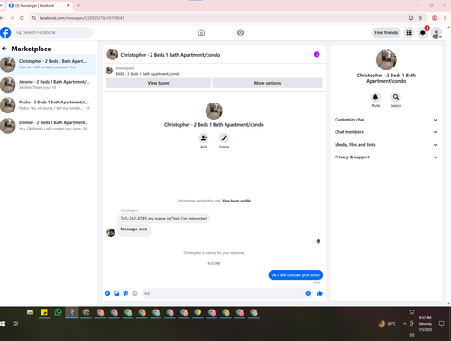The width and height of the screenshot is (451, 341).
Task: Open the account profile avatar menu
Action: 437,32
